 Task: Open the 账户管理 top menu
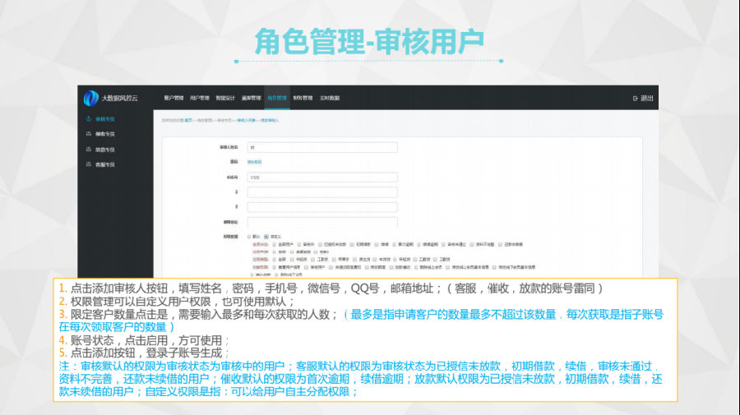(x=173, y=98)
